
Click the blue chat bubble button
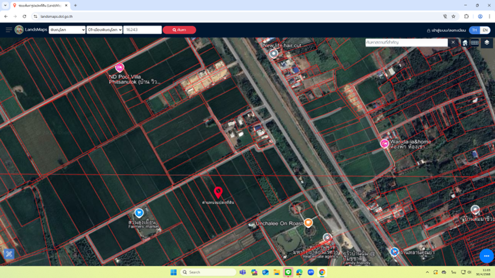pyautogui.click(x=486, y=256)
